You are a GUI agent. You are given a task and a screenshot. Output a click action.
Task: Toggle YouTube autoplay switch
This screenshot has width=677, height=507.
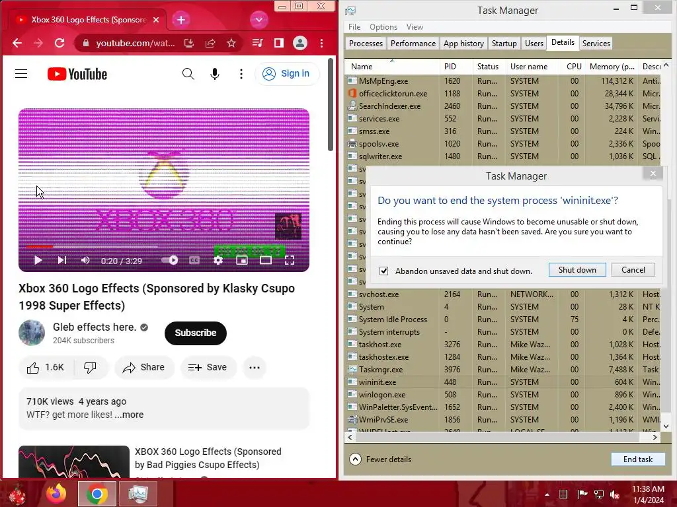point(170,260)
